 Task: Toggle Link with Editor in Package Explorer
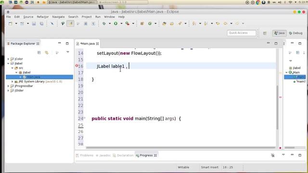(x=47, y=52)
